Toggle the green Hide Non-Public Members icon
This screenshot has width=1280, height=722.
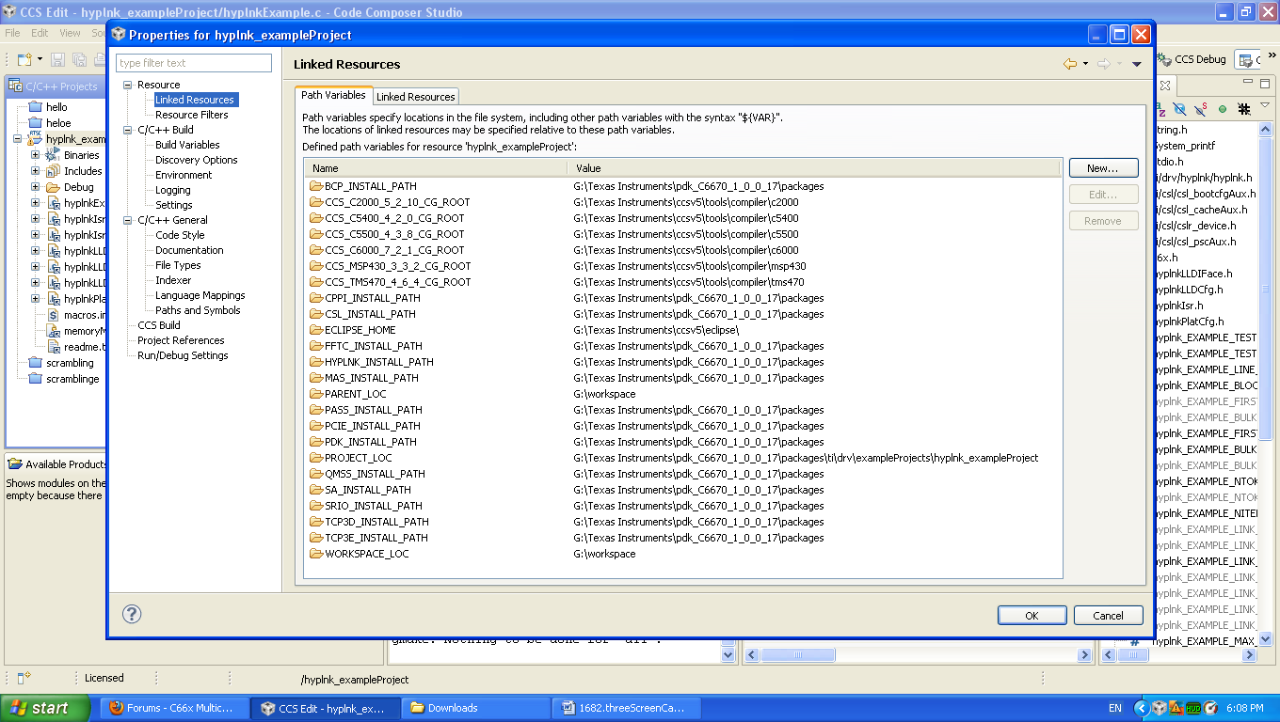pyautogui.click(x=1223, y=109)
